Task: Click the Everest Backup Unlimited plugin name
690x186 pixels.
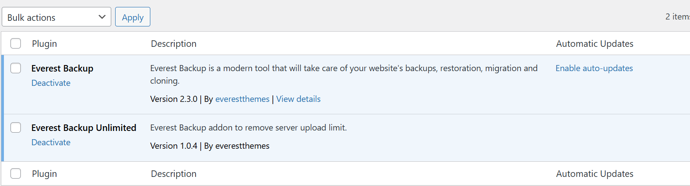Action: pyautogui.click(x=84, y=128)
